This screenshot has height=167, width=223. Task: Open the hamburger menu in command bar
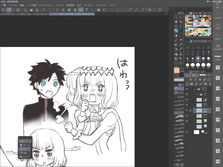3,10
